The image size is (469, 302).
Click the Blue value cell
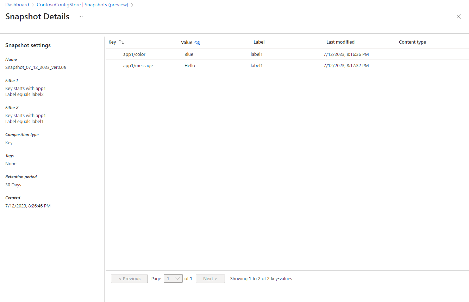[x=189, y=54]
